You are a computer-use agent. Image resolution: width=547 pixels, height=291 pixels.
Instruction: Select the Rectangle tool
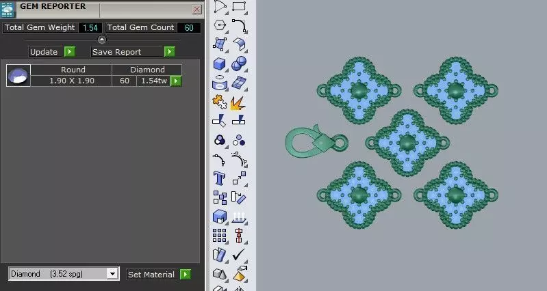point(239,7)
